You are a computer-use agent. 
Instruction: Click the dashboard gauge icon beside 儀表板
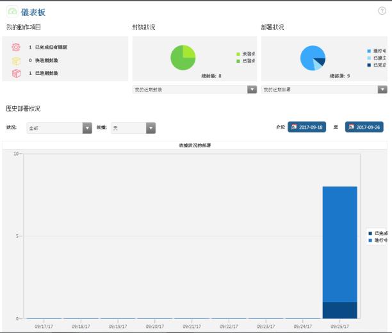(12, 12)
